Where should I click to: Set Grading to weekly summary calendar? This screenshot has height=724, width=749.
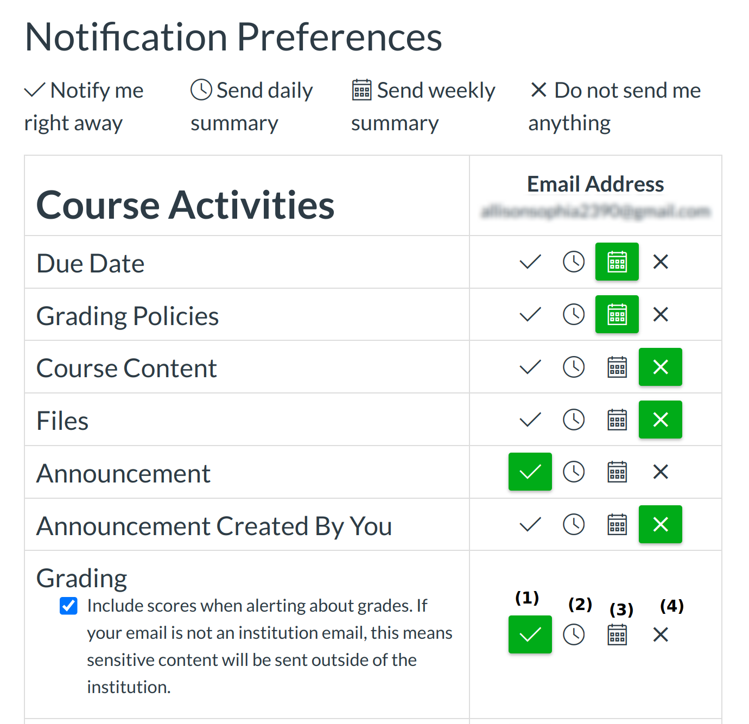tap(617, 634)
